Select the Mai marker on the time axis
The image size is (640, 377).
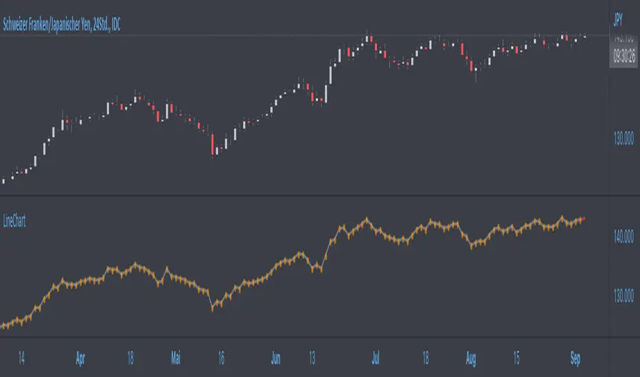[176, 358]
